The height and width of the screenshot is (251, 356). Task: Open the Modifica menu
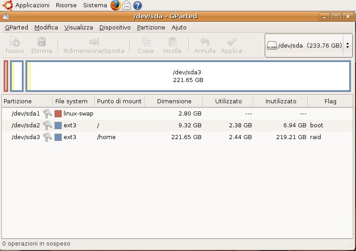pos(46,27)
